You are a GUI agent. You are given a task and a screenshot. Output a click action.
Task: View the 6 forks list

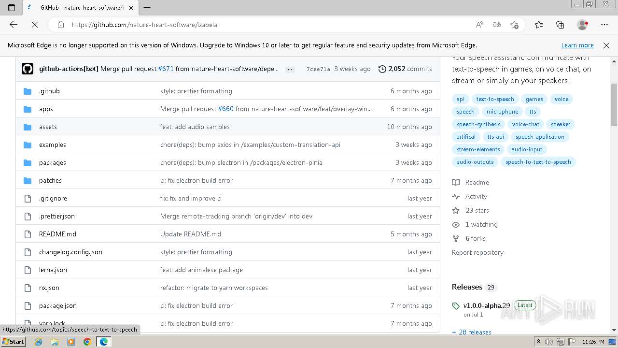pos(469,238)
